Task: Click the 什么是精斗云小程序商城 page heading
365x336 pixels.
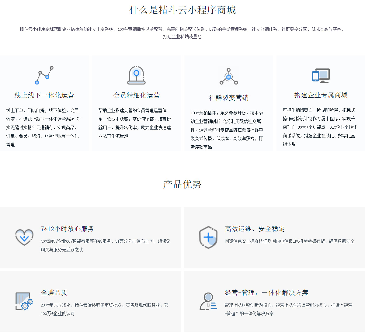Action: (x=182, y=10)
